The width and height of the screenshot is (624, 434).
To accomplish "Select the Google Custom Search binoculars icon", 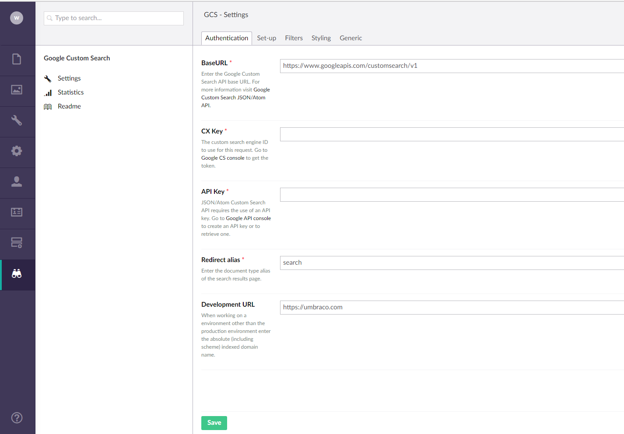I will [x=17, y=274].
